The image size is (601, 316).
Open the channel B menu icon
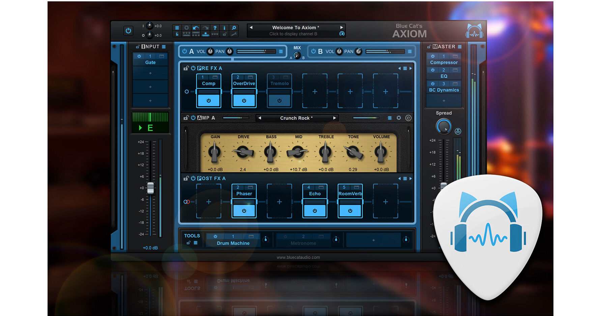click(410, 52)
